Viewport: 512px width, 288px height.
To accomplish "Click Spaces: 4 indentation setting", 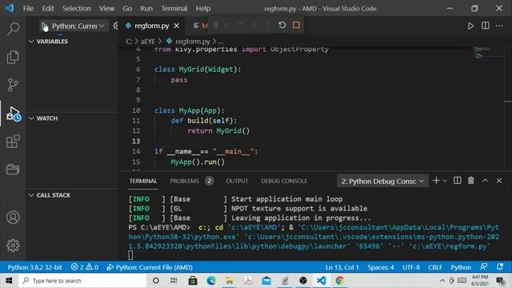I will 381,267.
